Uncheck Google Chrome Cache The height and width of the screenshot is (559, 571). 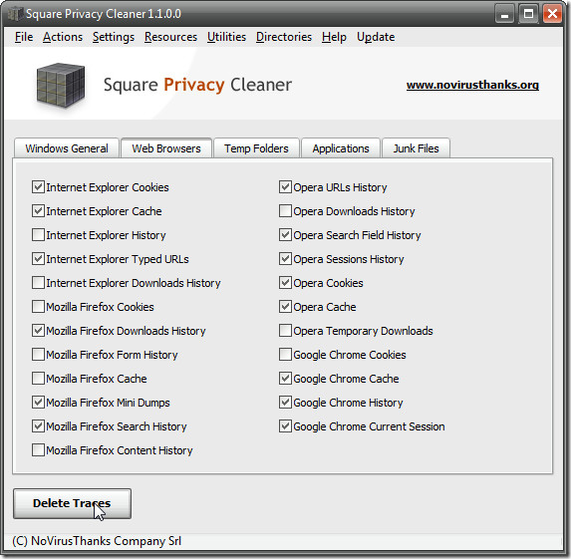point(285,379)
